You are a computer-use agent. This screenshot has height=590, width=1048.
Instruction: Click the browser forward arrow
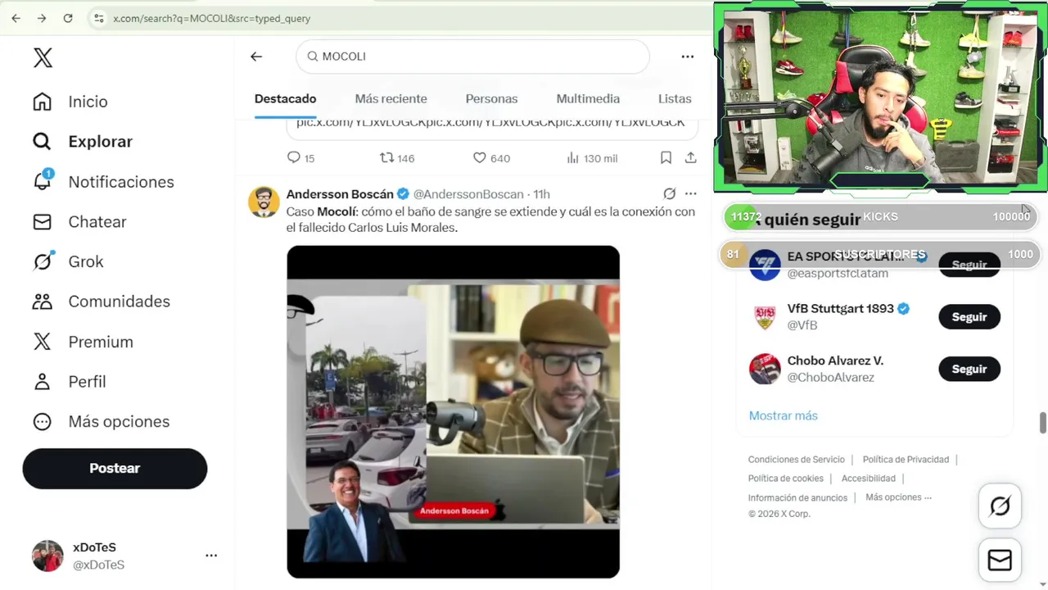coord(42,18)
